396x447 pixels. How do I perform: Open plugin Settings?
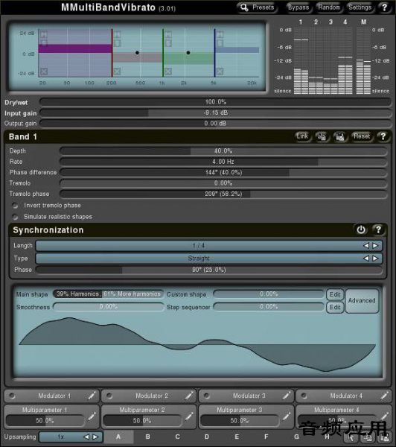(x=360, y=7)
